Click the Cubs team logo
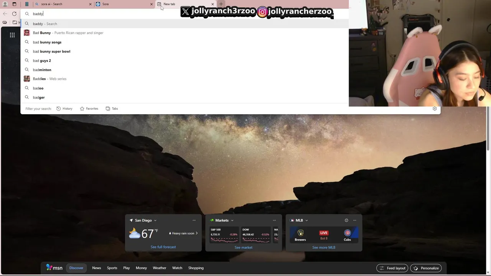 347,233
